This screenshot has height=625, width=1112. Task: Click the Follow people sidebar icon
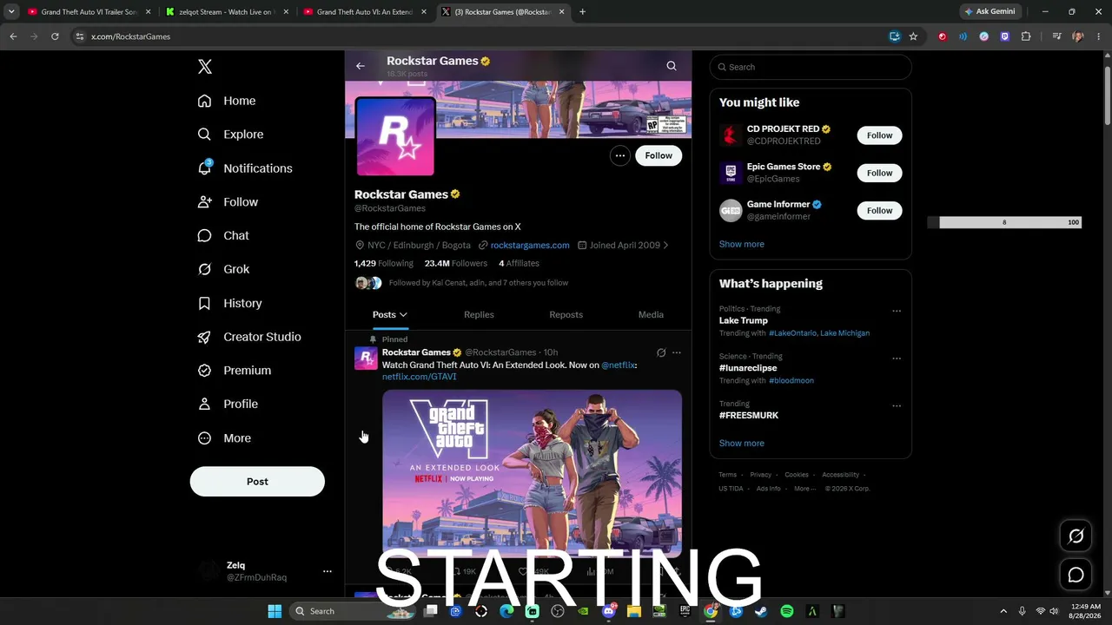pyautogui.click(x=205, y=202)
